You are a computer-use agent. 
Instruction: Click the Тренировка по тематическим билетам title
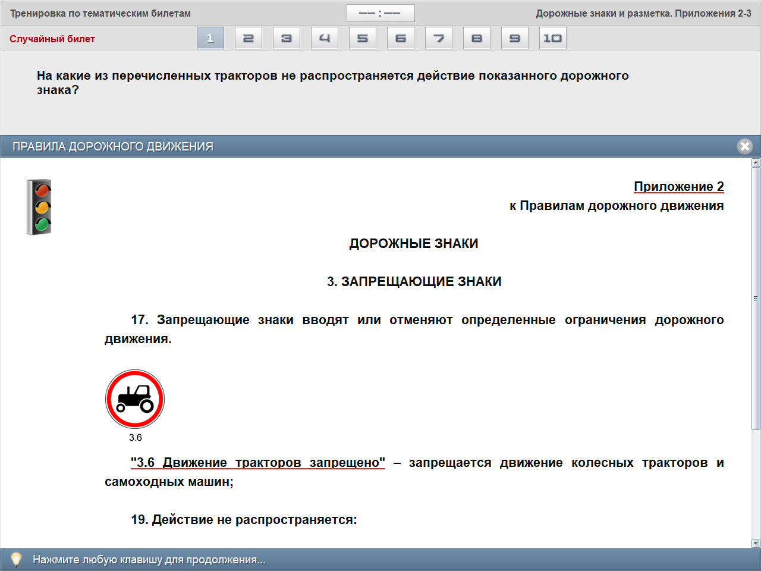pos(100,13)
